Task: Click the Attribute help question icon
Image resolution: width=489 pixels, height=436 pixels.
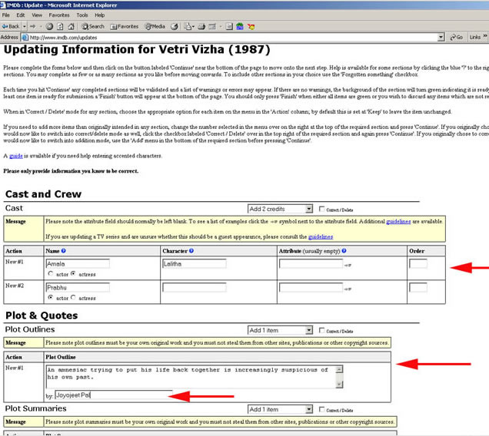Action: [x=344, y=251]
